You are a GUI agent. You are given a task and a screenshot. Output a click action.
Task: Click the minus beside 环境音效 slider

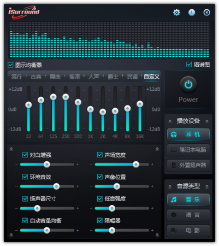16,186
